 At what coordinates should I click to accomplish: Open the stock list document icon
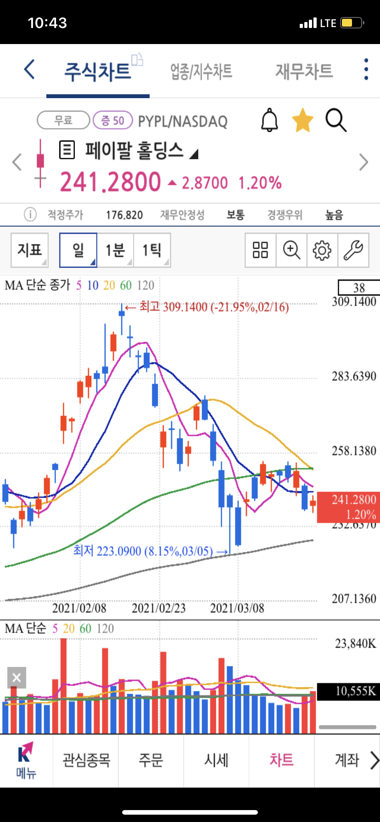click(67, 150)
